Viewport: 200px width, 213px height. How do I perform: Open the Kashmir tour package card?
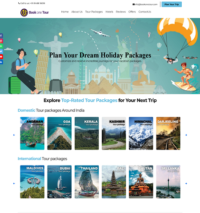coord(114,133)
